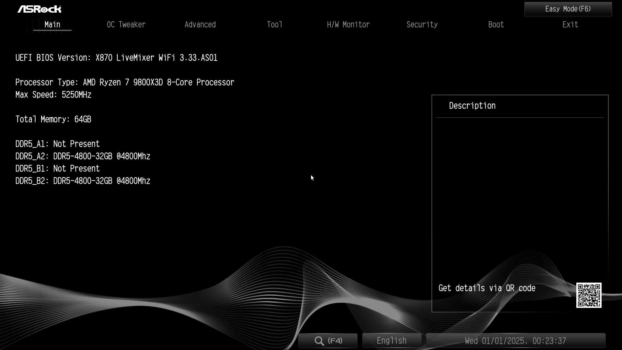Switch to Security tab

tap(422, 25)
